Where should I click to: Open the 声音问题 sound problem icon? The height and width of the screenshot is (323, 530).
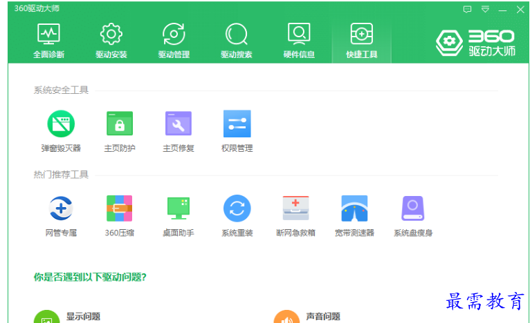[x=286, y=317]
